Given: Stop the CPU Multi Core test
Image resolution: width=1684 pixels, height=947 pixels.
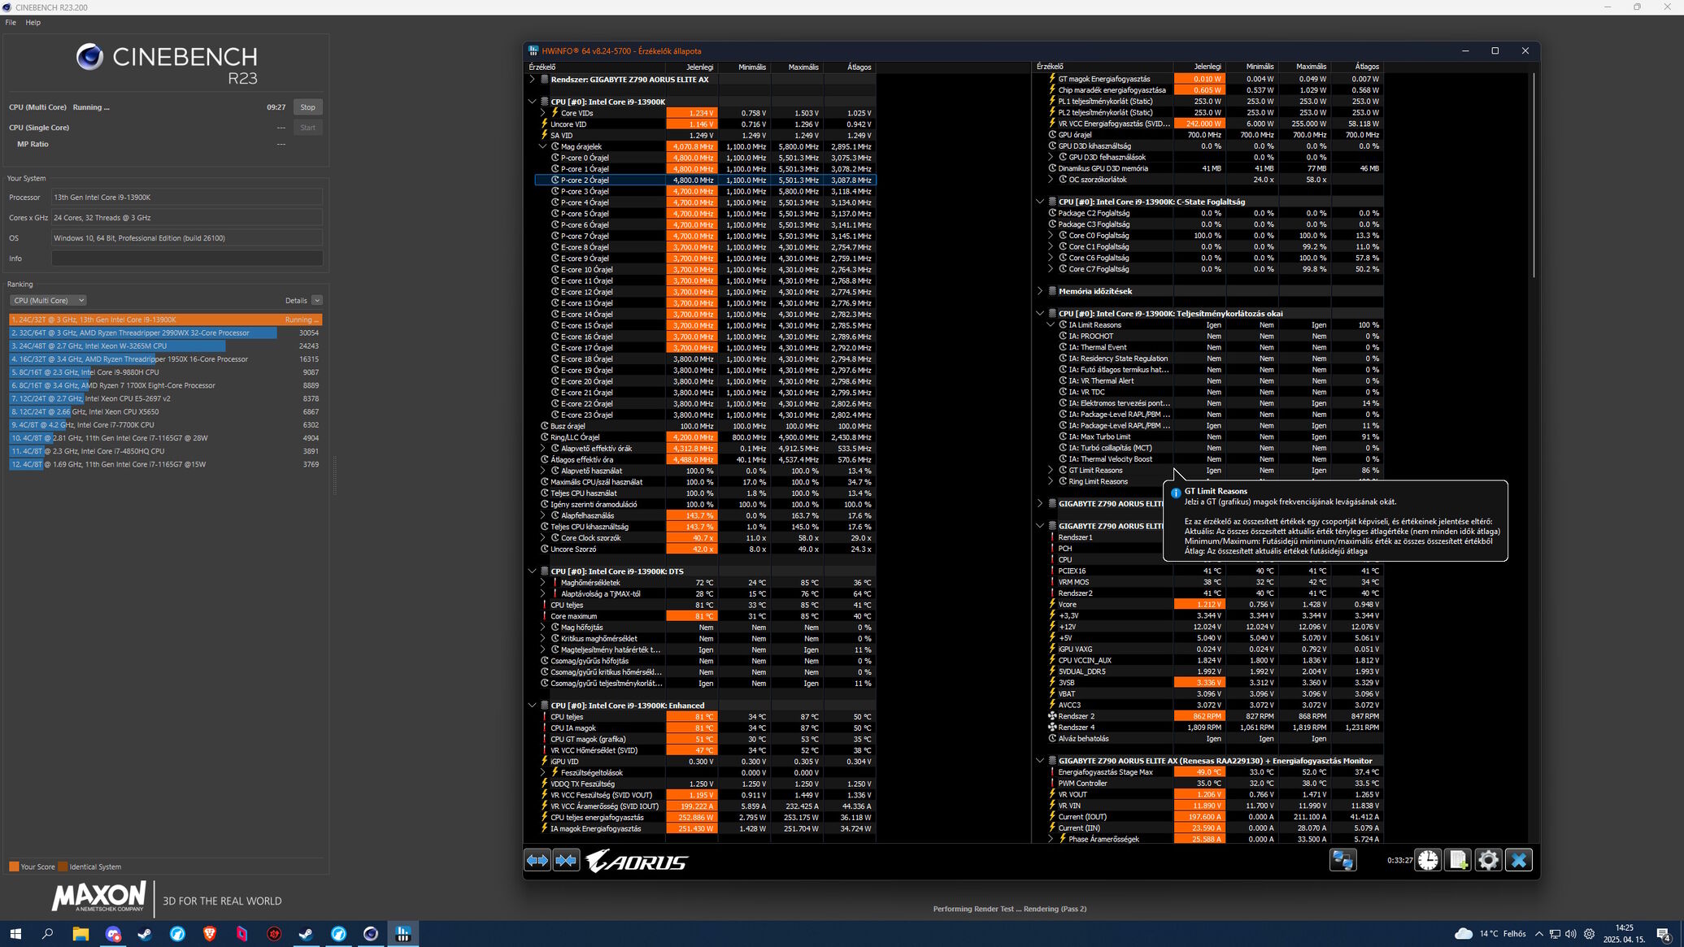Looking at the screenshot, I should 307,107.
